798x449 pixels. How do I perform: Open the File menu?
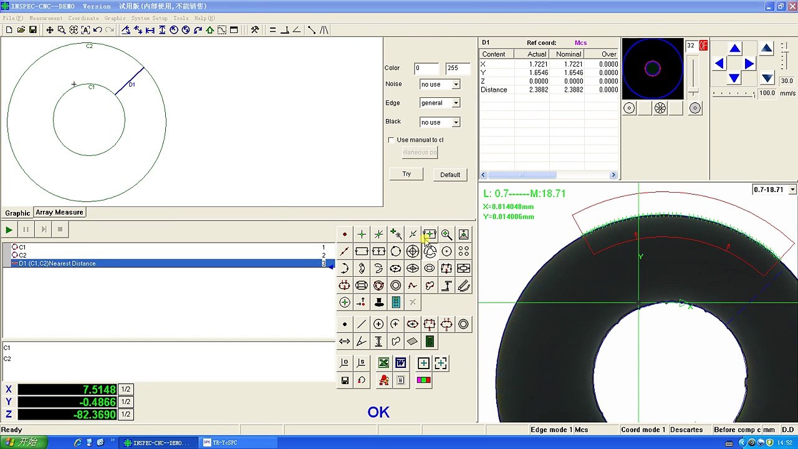tap(12, 18)
